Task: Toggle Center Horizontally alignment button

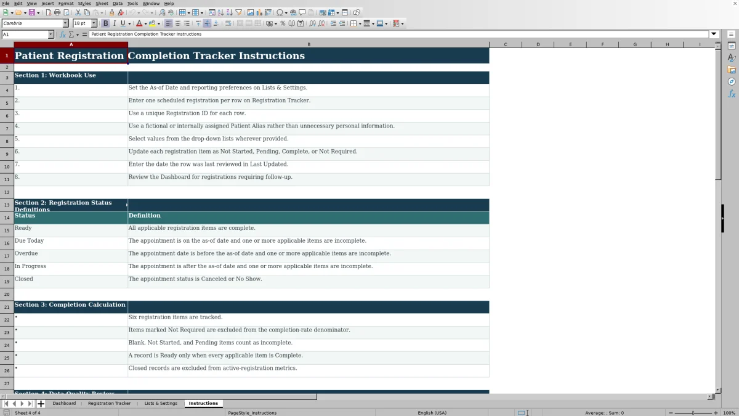Action: click(x=177, y=23)
